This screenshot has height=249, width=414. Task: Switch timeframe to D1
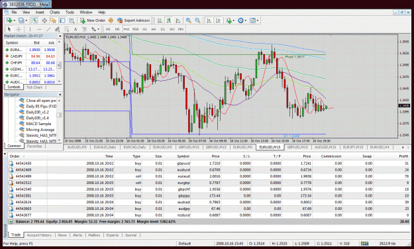coord(163,29)
